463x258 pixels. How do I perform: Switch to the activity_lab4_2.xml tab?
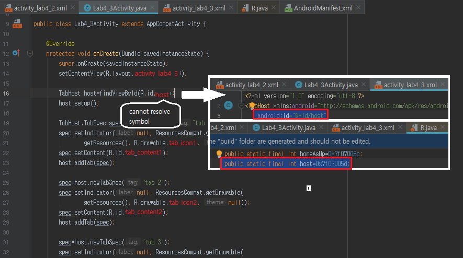coord(40,8)
